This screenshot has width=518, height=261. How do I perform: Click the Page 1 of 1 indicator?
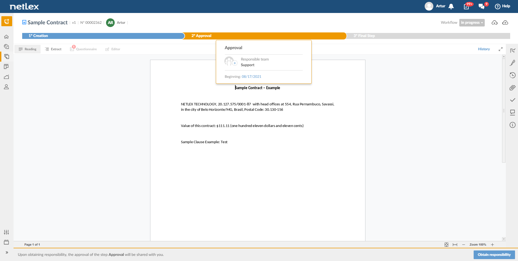[32, 245]
